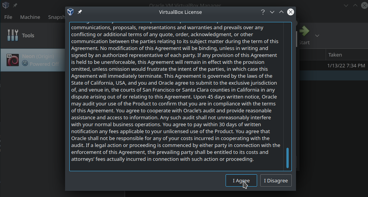Maximize the VirtualBox License dialog
Viewport: 368px width, 197px height.
pos(281,12)
